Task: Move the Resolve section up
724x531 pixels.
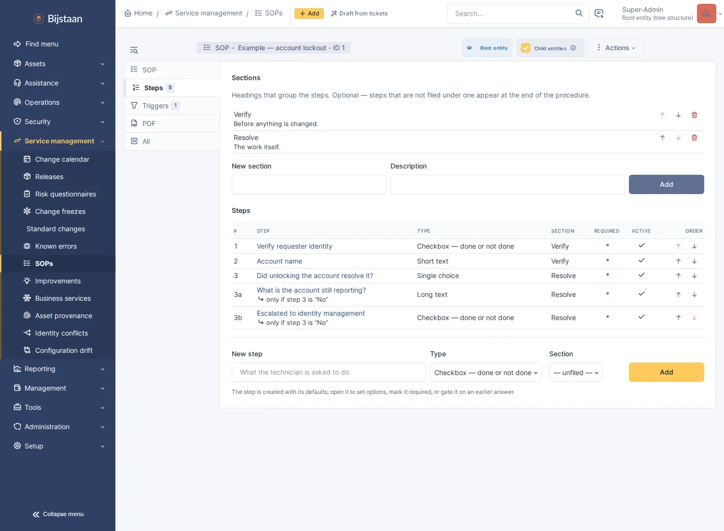Action: click(662, 138)
